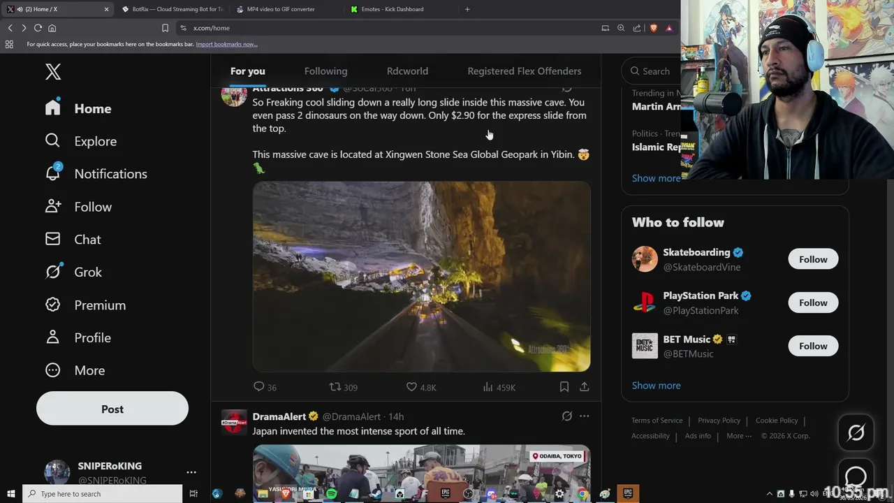Viewport: 894px width, 503px height.
Task: Launch Grok from the sidebar
Action: [73, 272]
